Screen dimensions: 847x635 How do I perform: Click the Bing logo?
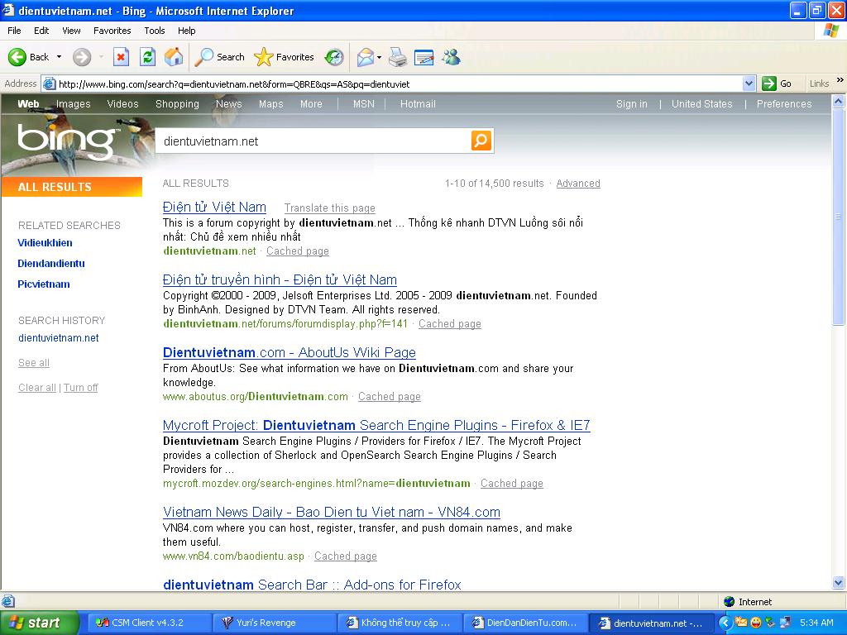[66, 141]
